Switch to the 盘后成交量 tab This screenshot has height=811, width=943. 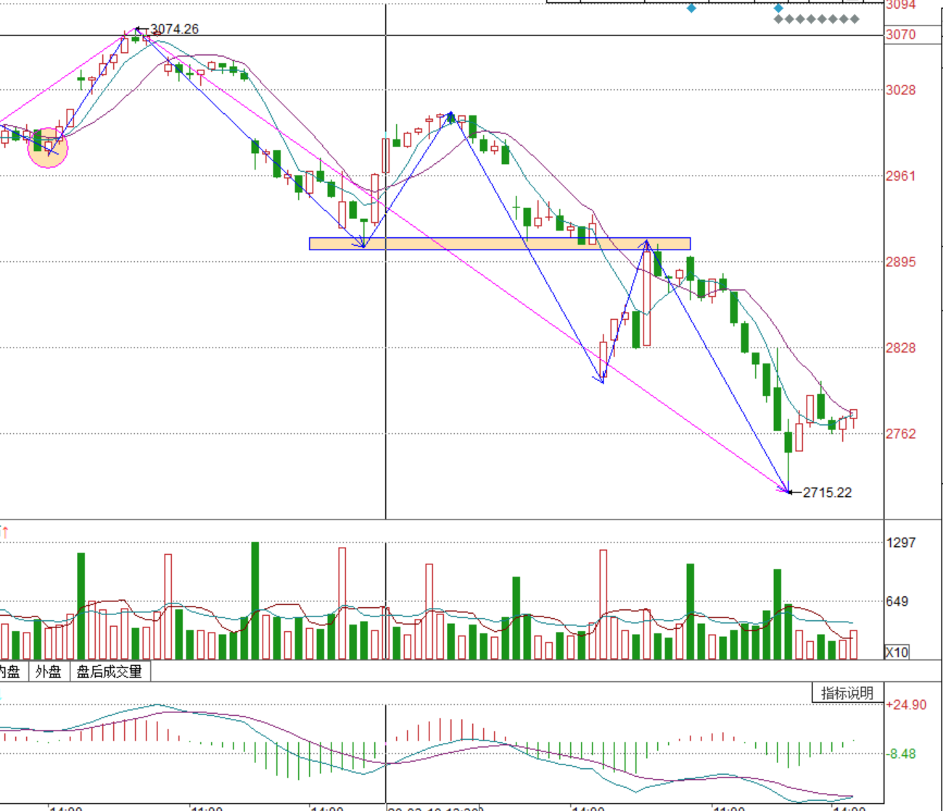coord(110,672)
